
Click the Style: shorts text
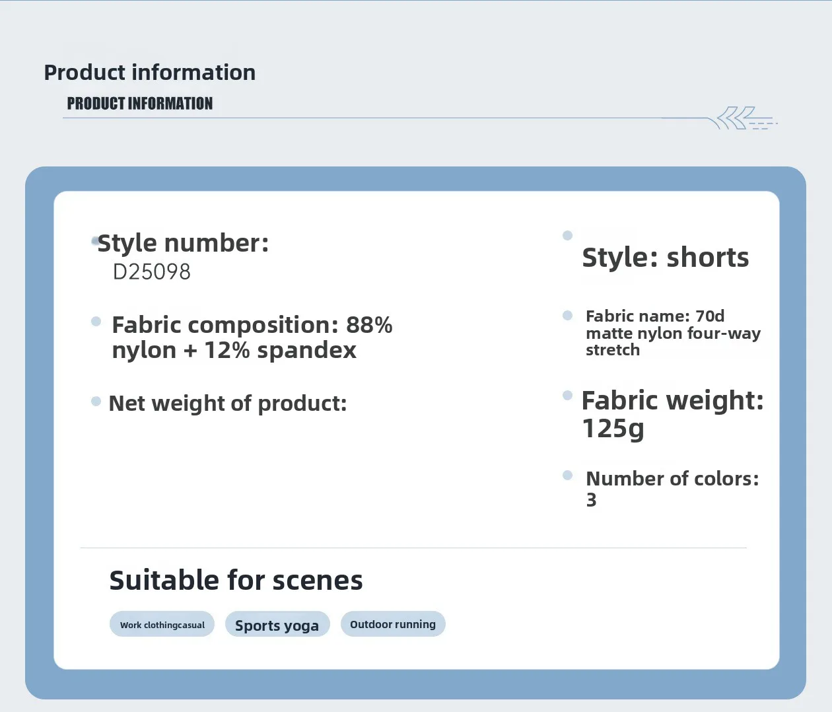click(x=666, y=258)
